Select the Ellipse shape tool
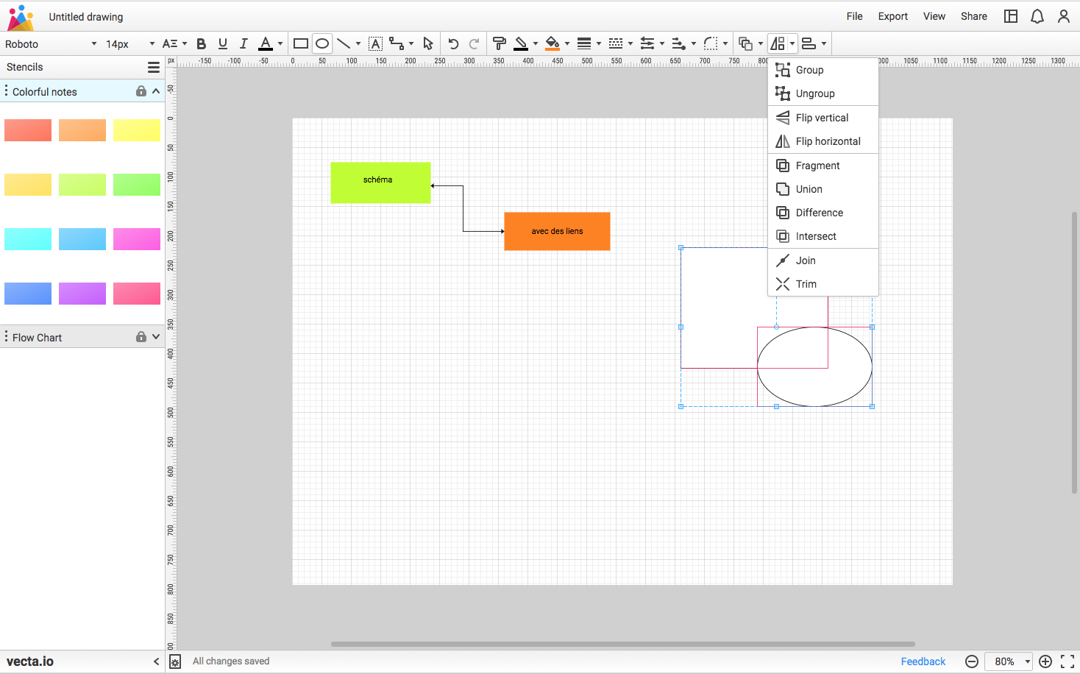The width and height of the screenshot is (1080, 674). [322, 44]
